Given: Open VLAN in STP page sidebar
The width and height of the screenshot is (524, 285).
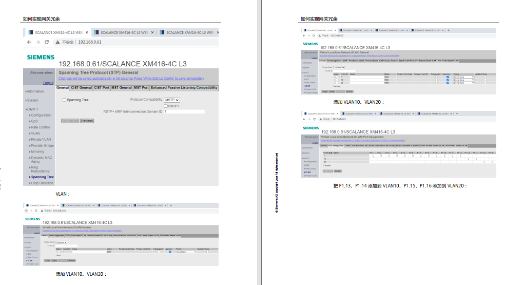Looking at the screenshot, I should (x=35, y=133).
